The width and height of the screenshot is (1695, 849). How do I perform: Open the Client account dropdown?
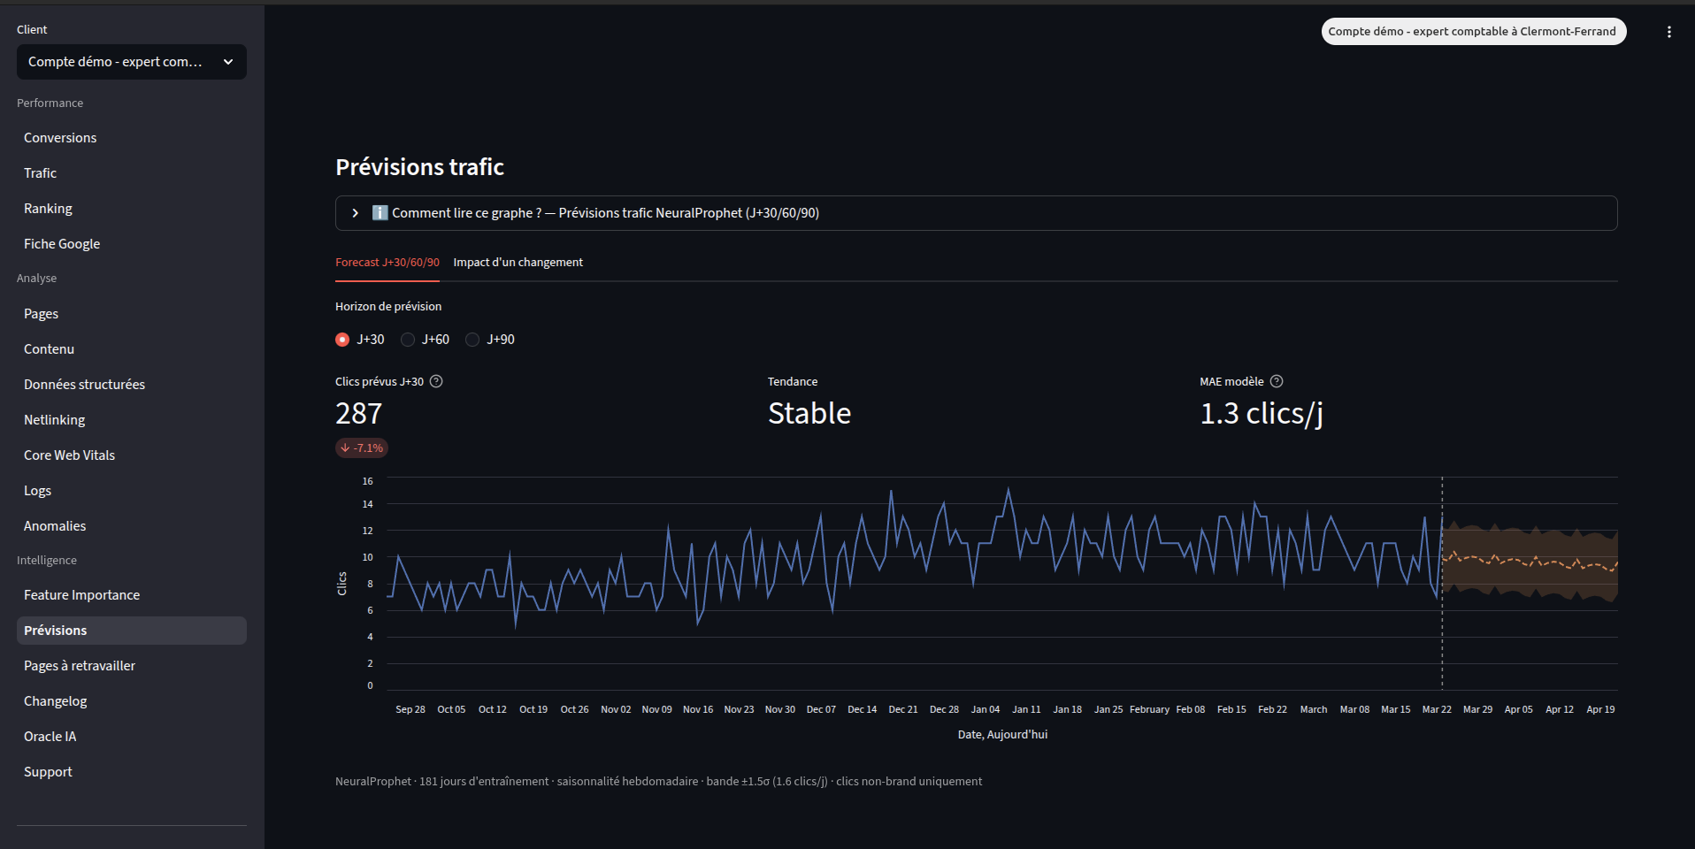coord(131,62)
